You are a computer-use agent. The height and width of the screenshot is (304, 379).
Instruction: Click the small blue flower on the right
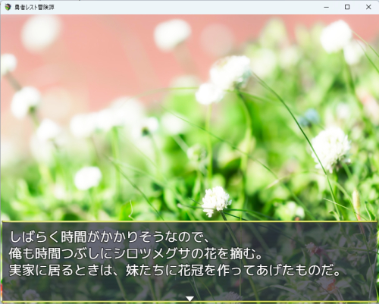[309, 118]
